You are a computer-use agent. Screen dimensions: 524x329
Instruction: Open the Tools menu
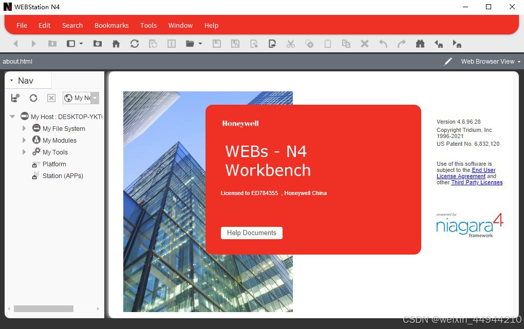(148, 25)
